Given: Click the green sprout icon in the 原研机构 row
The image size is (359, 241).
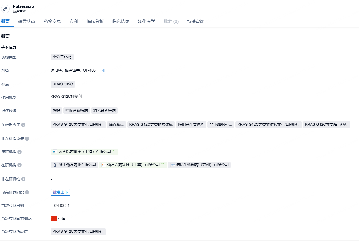Looking at the screenshot, I should click(114, 152).
